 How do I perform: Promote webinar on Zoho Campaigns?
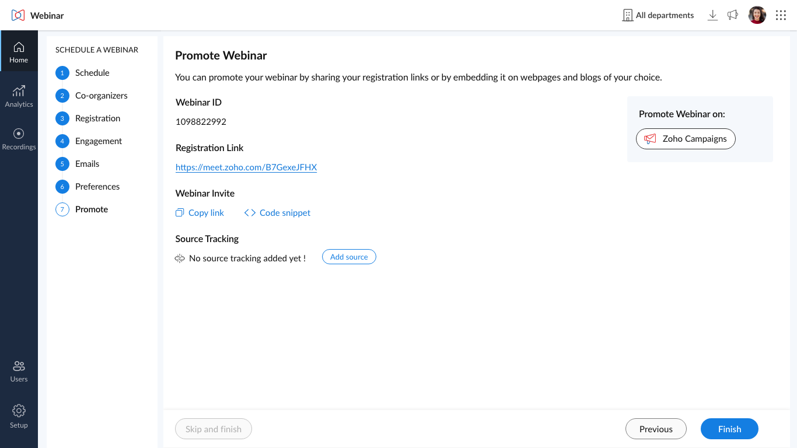point(686,139)
